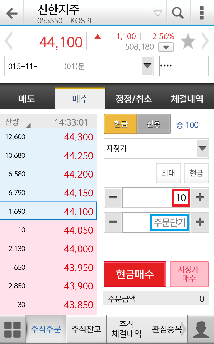Tap the 최대 maximum quantity button
The height and width of the screenshot is (344, 214).
tap(168, 173)
